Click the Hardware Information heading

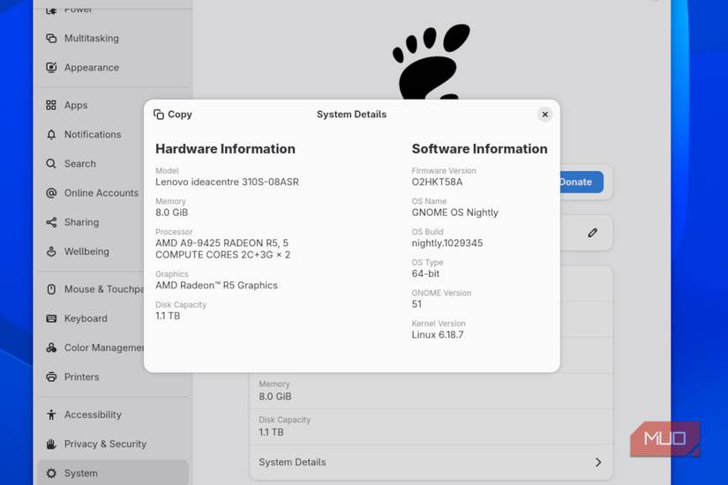pyautogui.click(x=225, y=148)
